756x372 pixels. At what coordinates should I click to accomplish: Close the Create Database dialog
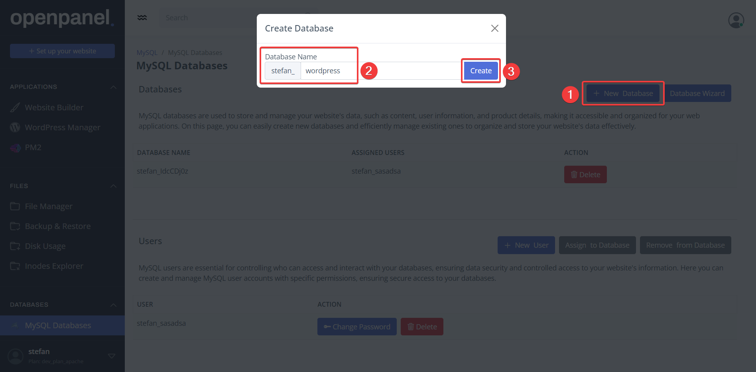494,28
